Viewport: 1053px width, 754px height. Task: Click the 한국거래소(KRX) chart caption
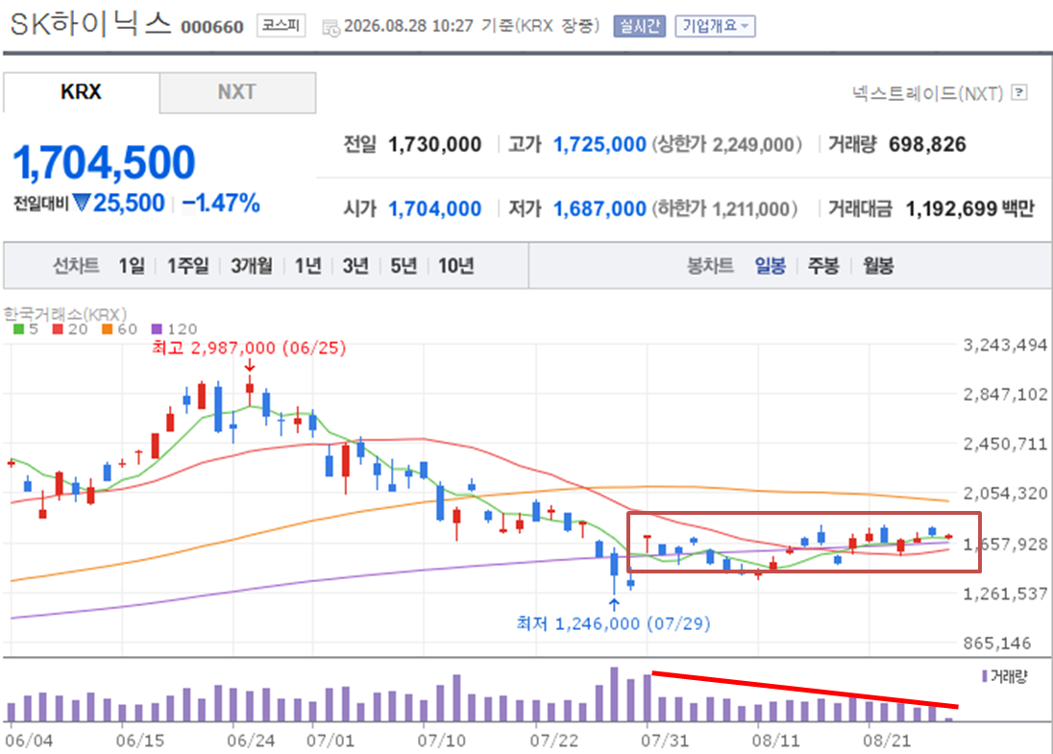(65, 313)
